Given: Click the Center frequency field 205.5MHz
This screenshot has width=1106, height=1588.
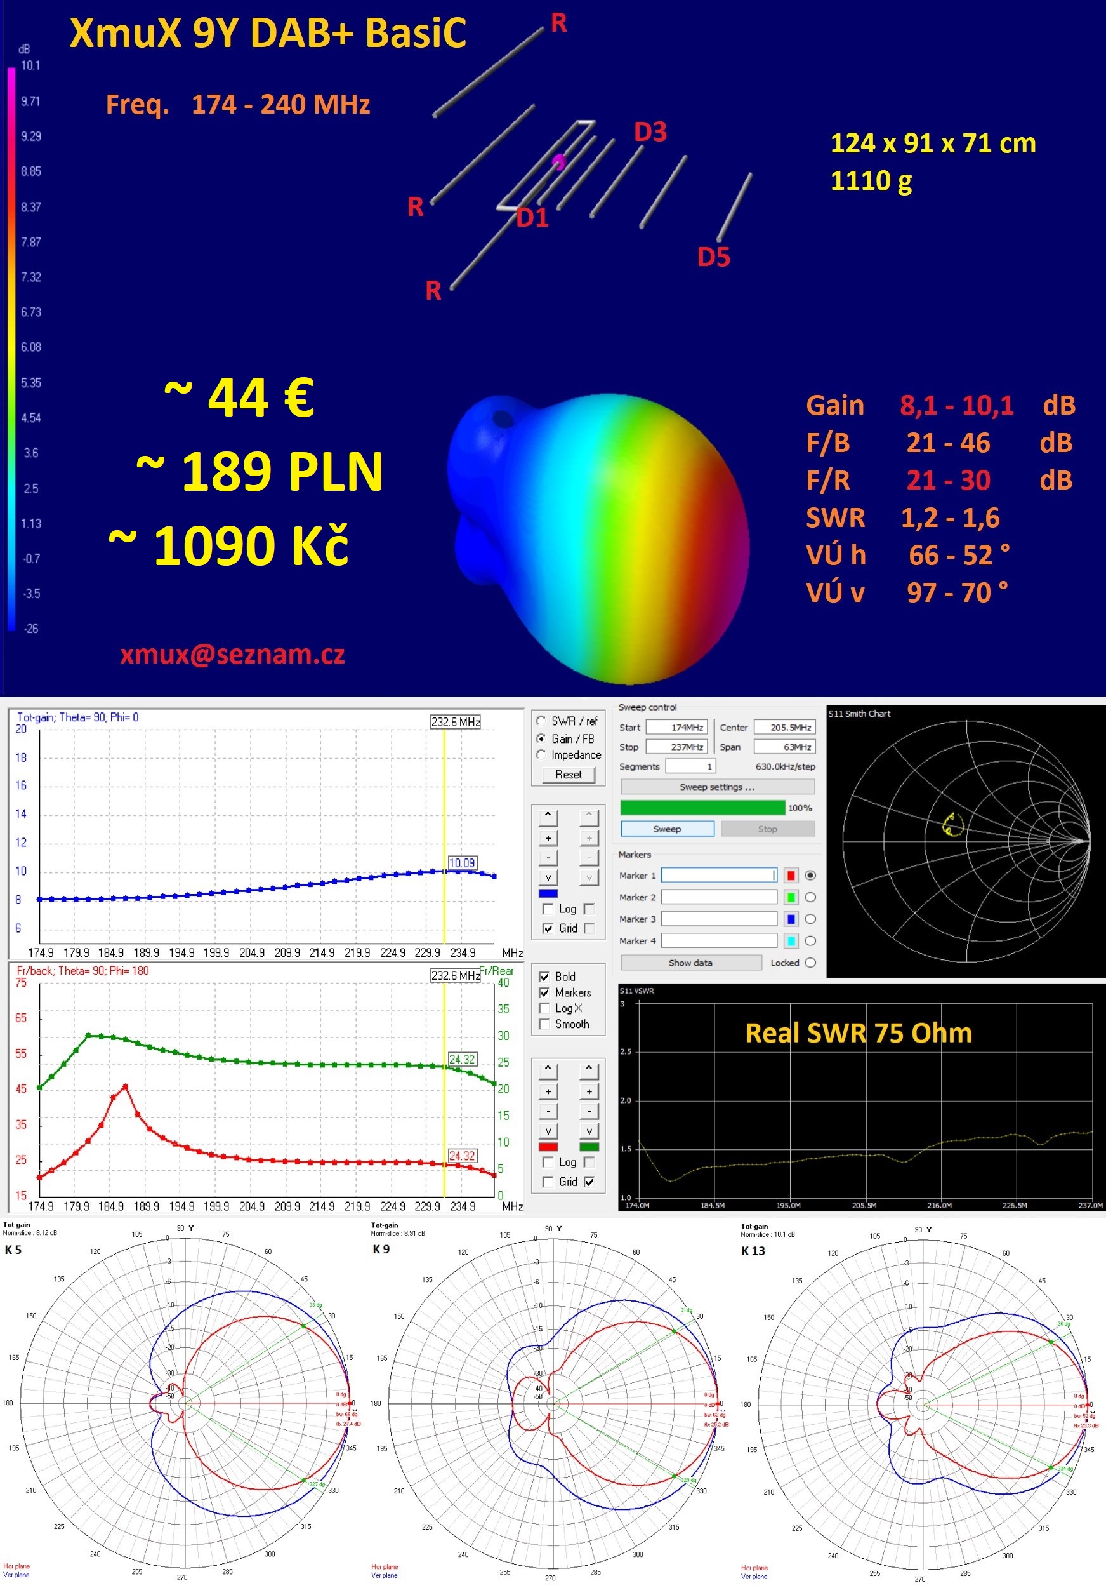Looking at the screenshot, I should 784,728.
